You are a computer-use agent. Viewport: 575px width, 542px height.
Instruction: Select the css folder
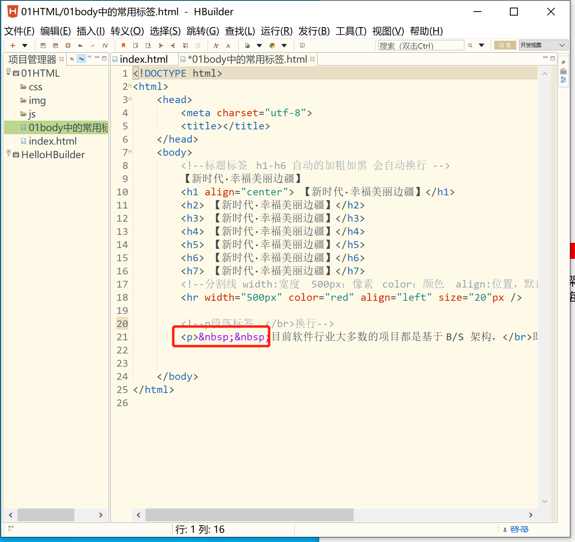click(35, 87)
